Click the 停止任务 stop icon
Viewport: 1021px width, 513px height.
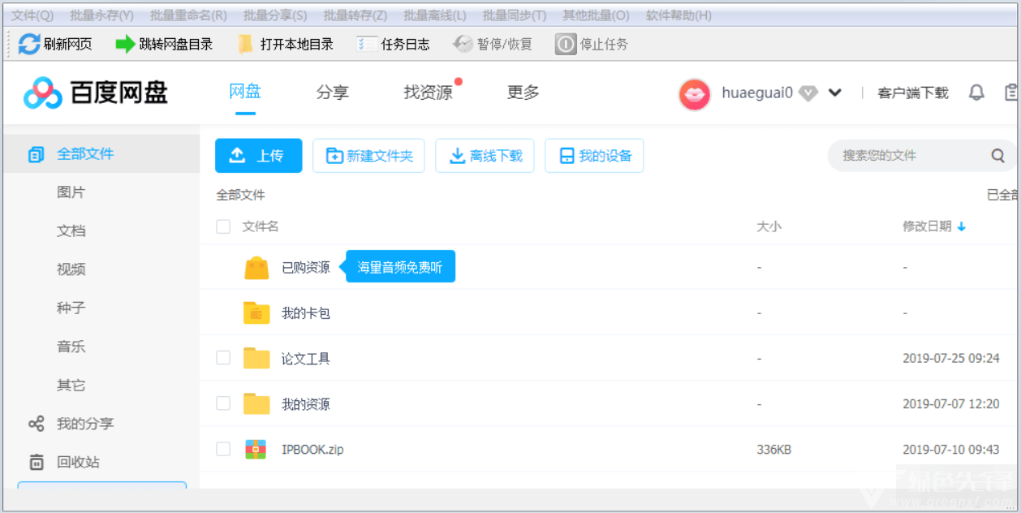click(x=566, y=44)
